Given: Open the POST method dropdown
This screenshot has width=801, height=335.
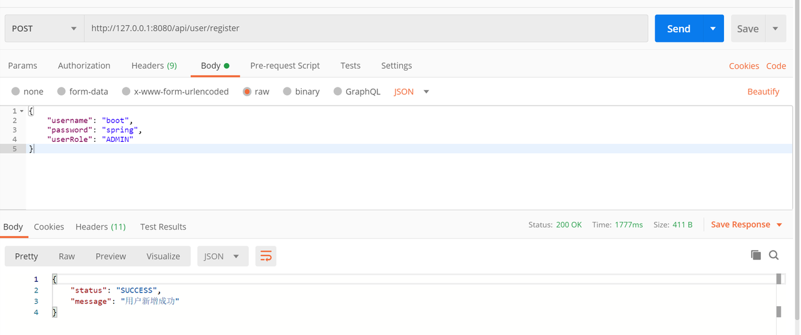Looking at the screenshot, I should 44,29.
